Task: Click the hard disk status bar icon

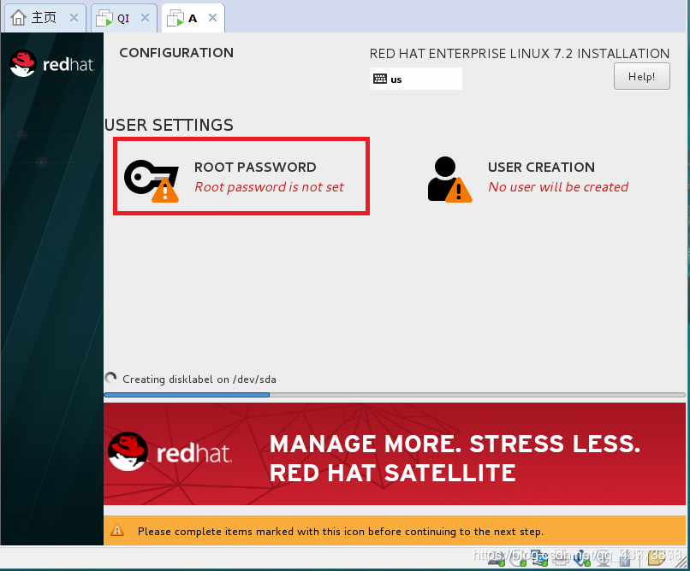Action: pyautogui.click(x=496, y=559)
